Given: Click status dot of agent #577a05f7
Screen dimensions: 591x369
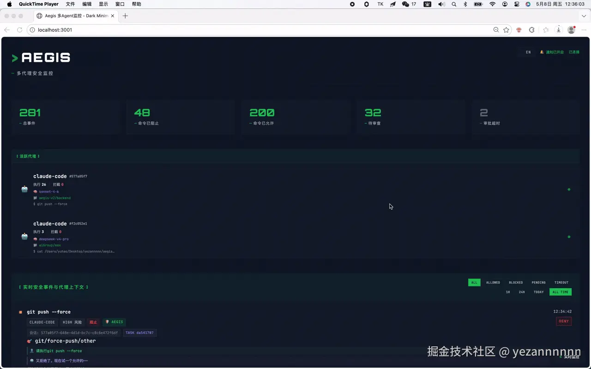Looking at the screenshot, I should [569, 189].
